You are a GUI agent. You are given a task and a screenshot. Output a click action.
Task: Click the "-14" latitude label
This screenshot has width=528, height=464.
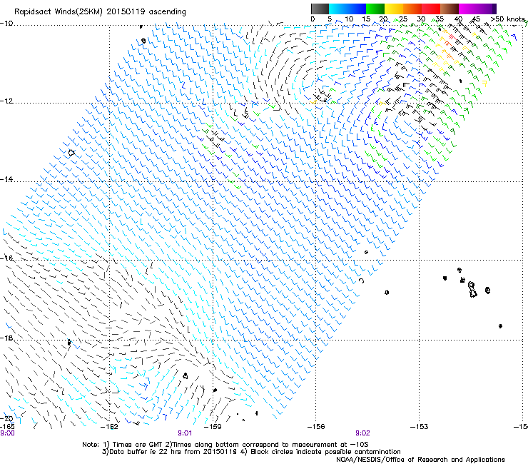coord(6,179)
